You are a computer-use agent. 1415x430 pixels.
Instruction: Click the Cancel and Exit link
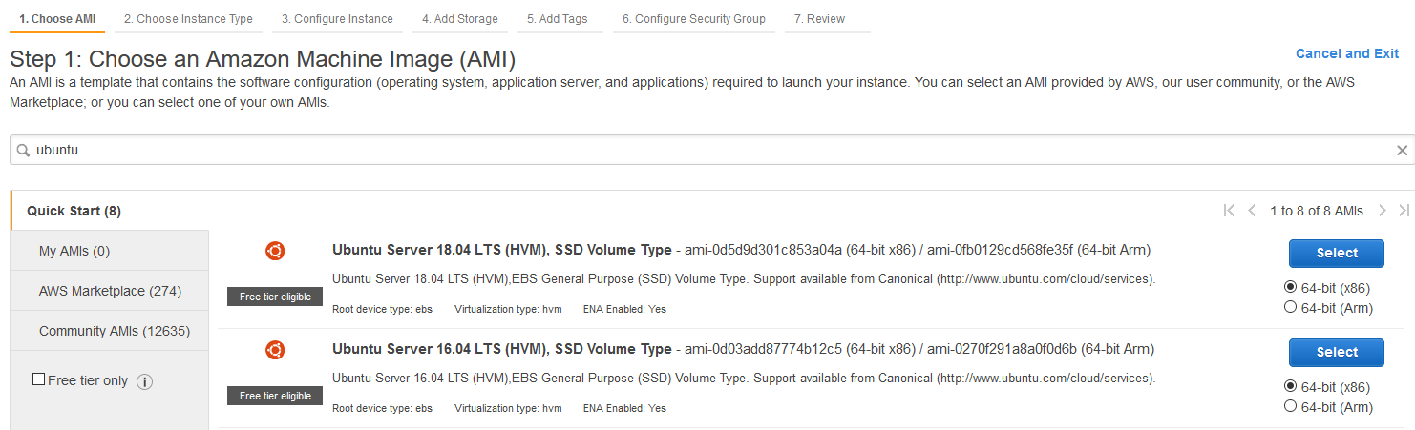pos(1346,53)
